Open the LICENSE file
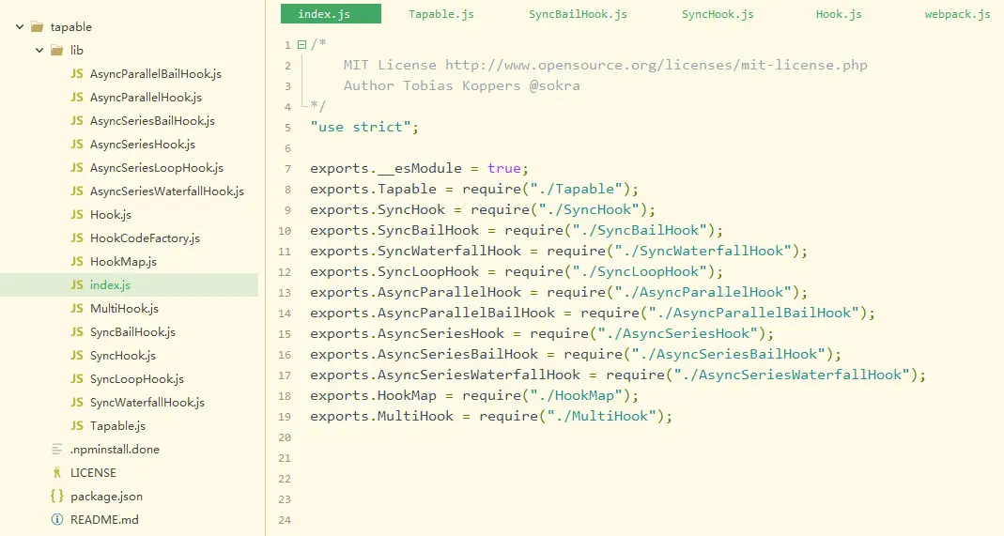1004x536 pixels. pos(94,473)
